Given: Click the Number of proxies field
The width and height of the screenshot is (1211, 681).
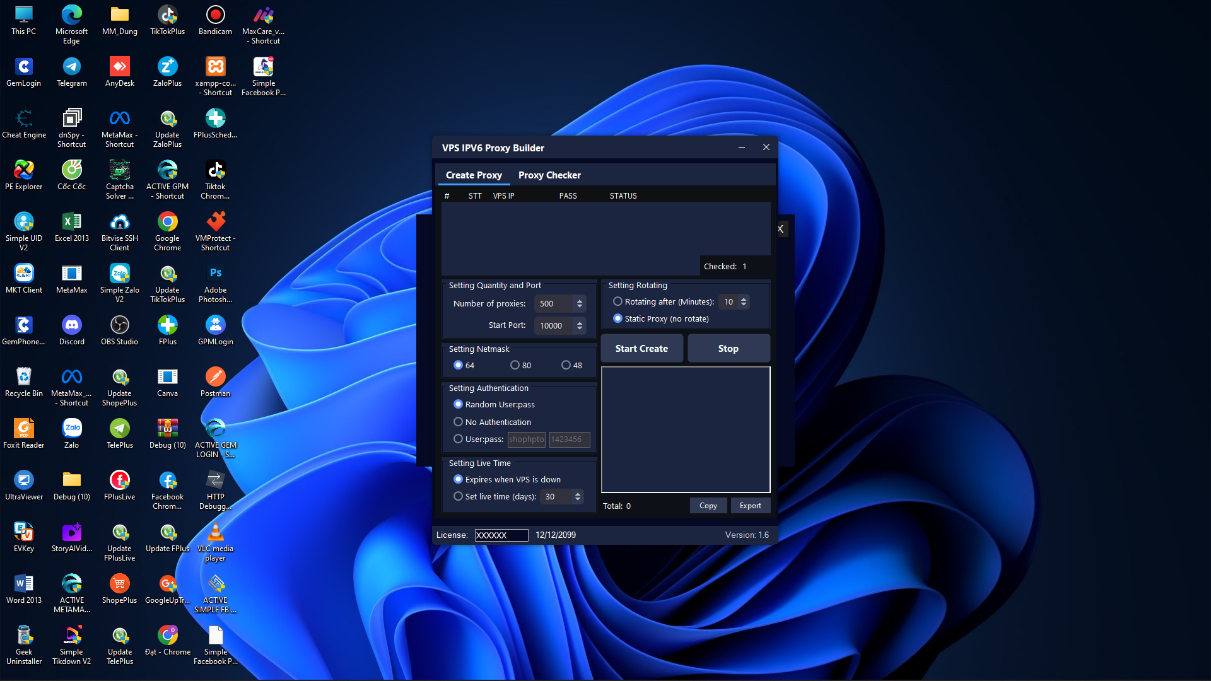Looking at the screenshot, I should [x=554, y=304].
